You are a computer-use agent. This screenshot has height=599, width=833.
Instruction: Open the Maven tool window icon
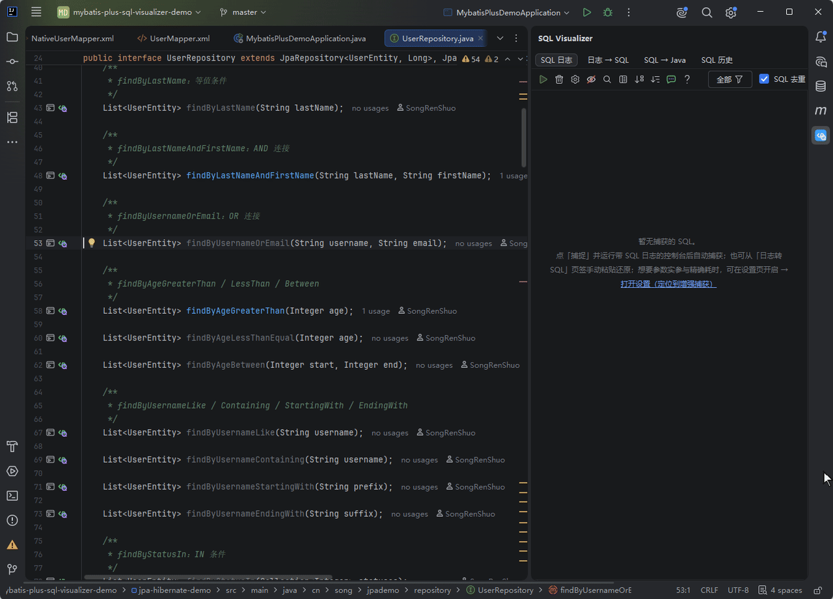click(x=821, y=111)
